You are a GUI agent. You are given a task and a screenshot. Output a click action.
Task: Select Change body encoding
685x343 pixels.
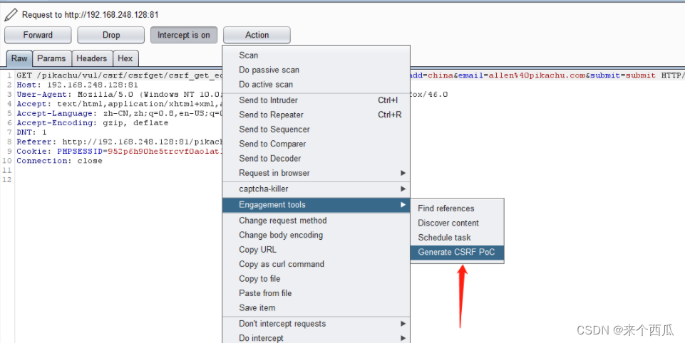pos(316,235)
